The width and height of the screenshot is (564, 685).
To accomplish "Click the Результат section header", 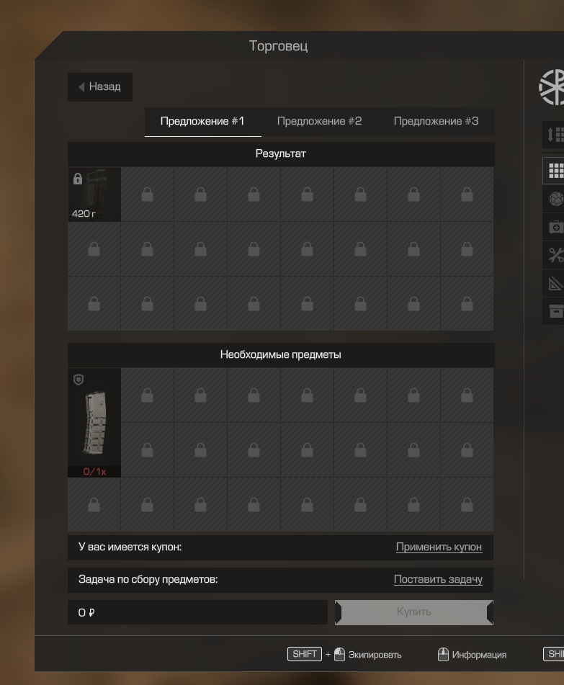I will coord(281,153).
